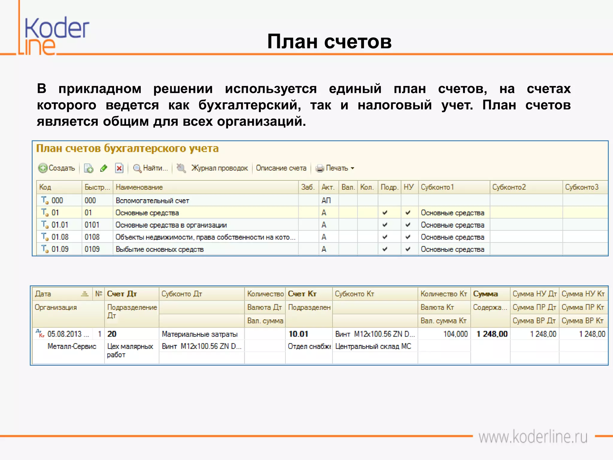Click the Вал. column header
This screenshot has width=613, height=460.
[x=348, y=187]
